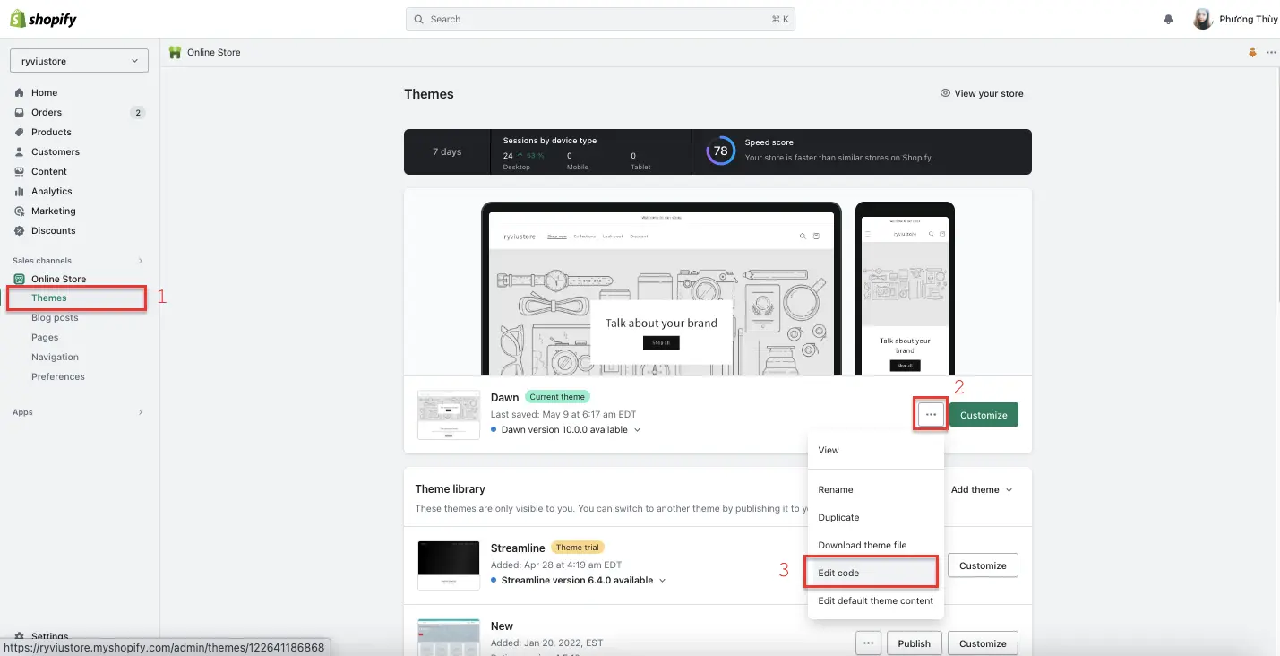This screenshot has width=1280, height=656.
Task: Click the Speed score 78 progress circle
Action: tap(720, 150)
